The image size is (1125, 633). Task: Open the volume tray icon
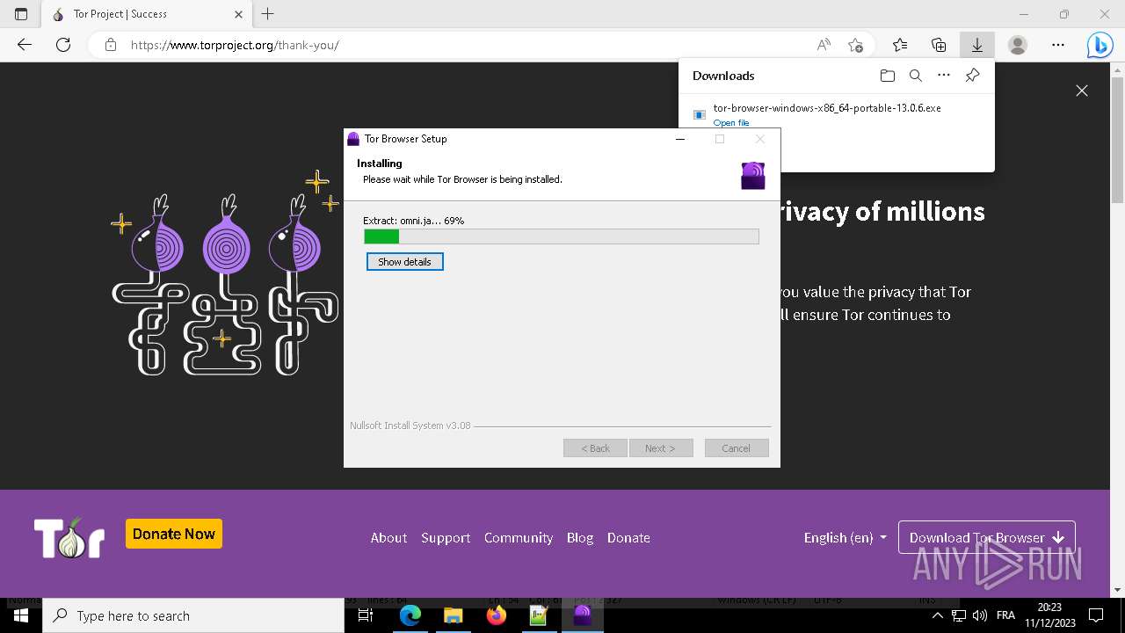(980, 615)
